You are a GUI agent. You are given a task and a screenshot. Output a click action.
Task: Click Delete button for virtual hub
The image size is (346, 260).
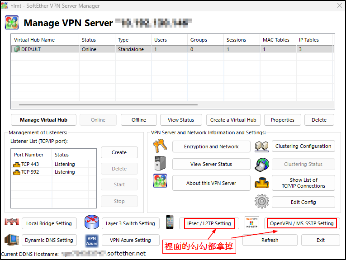point(319,120)
